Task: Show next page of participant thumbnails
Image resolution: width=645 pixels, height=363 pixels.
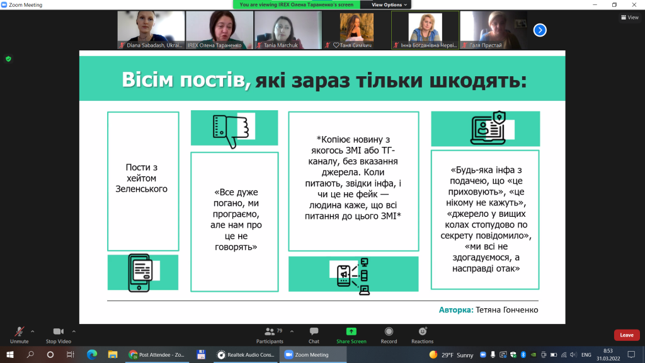Action: click(x=540, y=30)
